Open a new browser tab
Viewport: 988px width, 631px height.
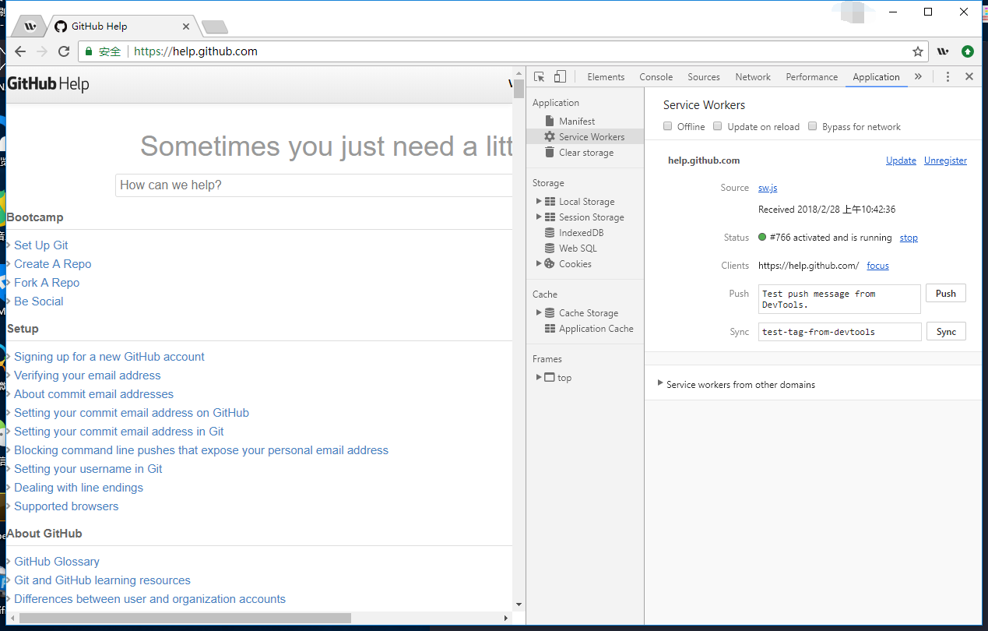(214, 27)
